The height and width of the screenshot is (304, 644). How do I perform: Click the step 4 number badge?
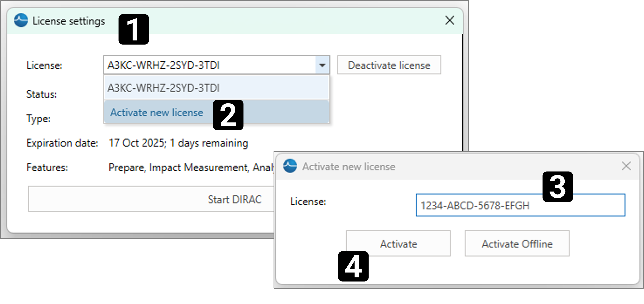pyautogui.click(x=353, y=266)
